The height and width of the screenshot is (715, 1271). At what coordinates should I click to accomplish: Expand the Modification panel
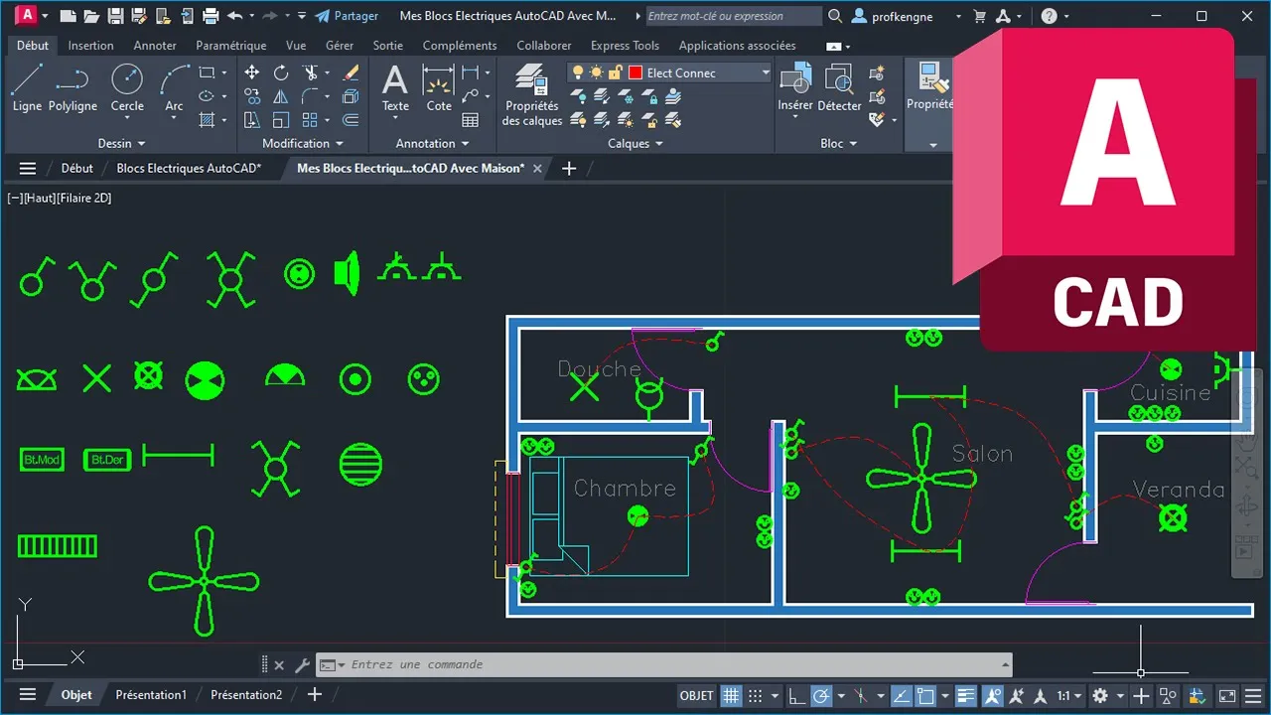click(x=302, y=143)
